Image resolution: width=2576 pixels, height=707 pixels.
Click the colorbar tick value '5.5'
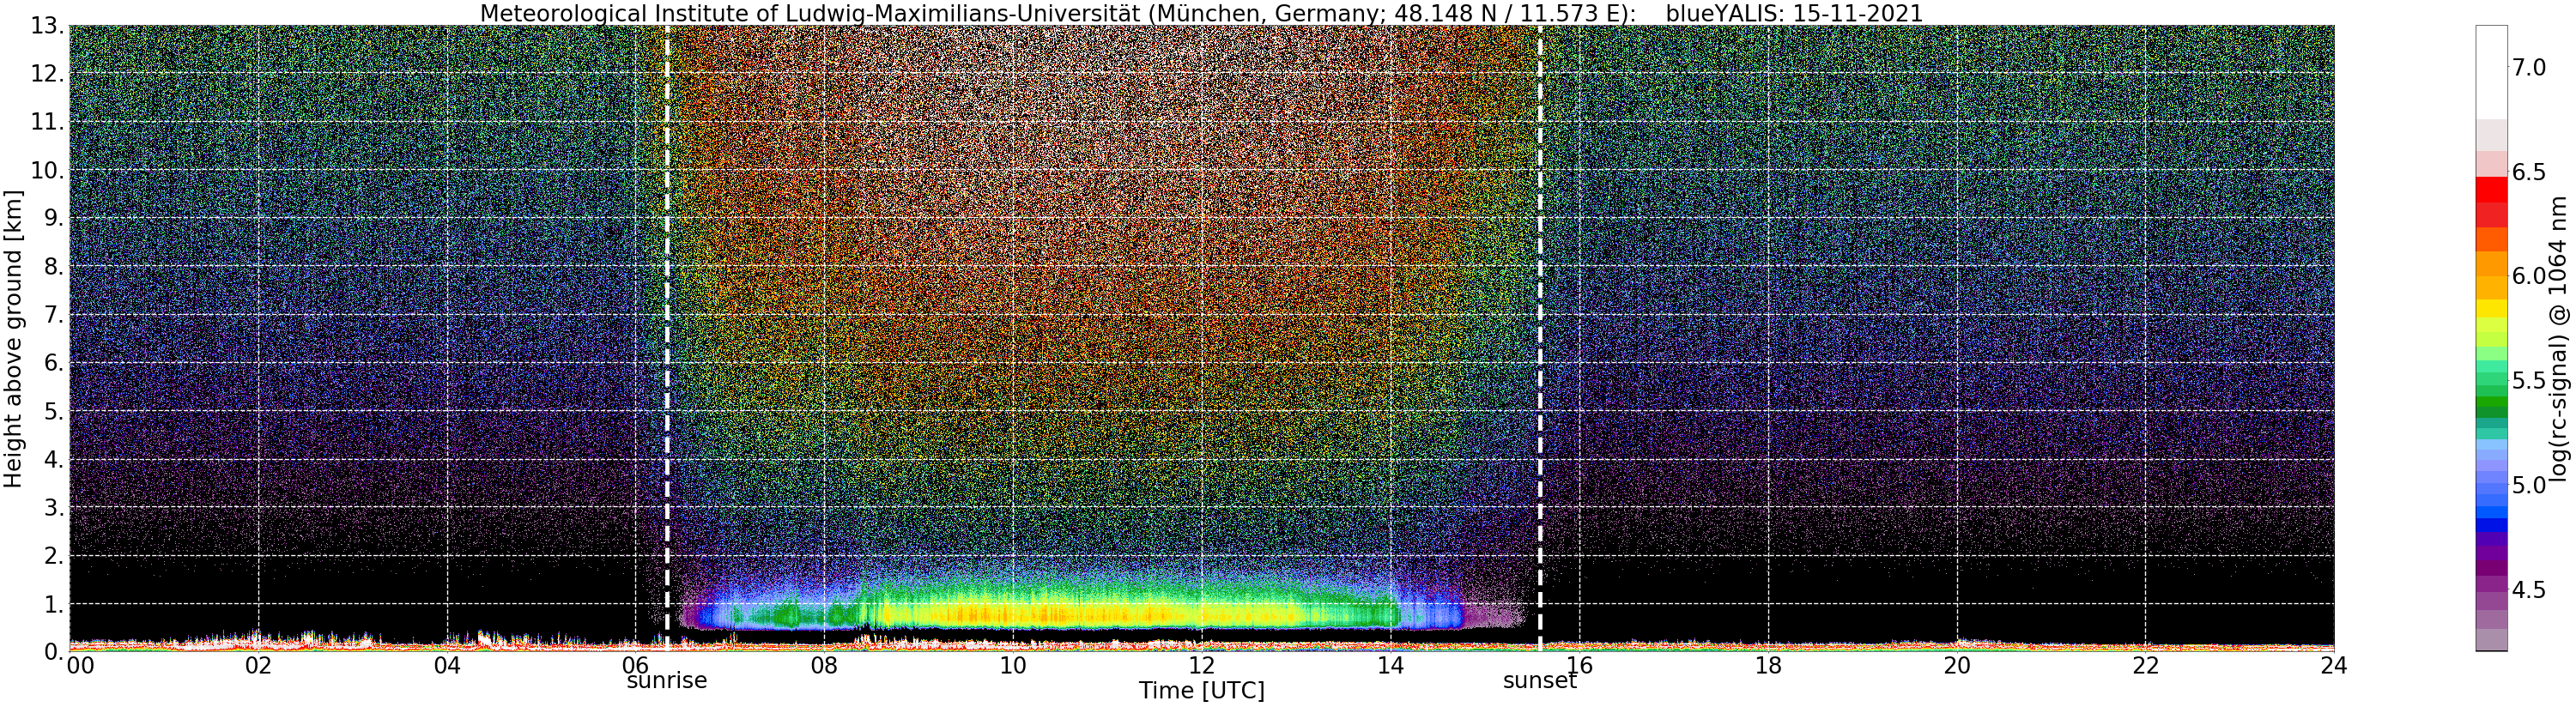coord(2529,381)
